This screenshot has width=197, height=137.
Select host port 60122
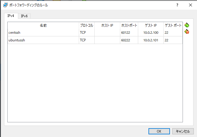pos(129,33)
